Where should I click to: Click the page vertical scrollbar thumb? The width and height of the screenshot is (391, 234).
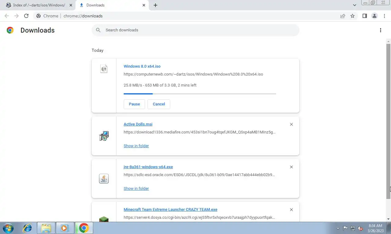(389, 121)
